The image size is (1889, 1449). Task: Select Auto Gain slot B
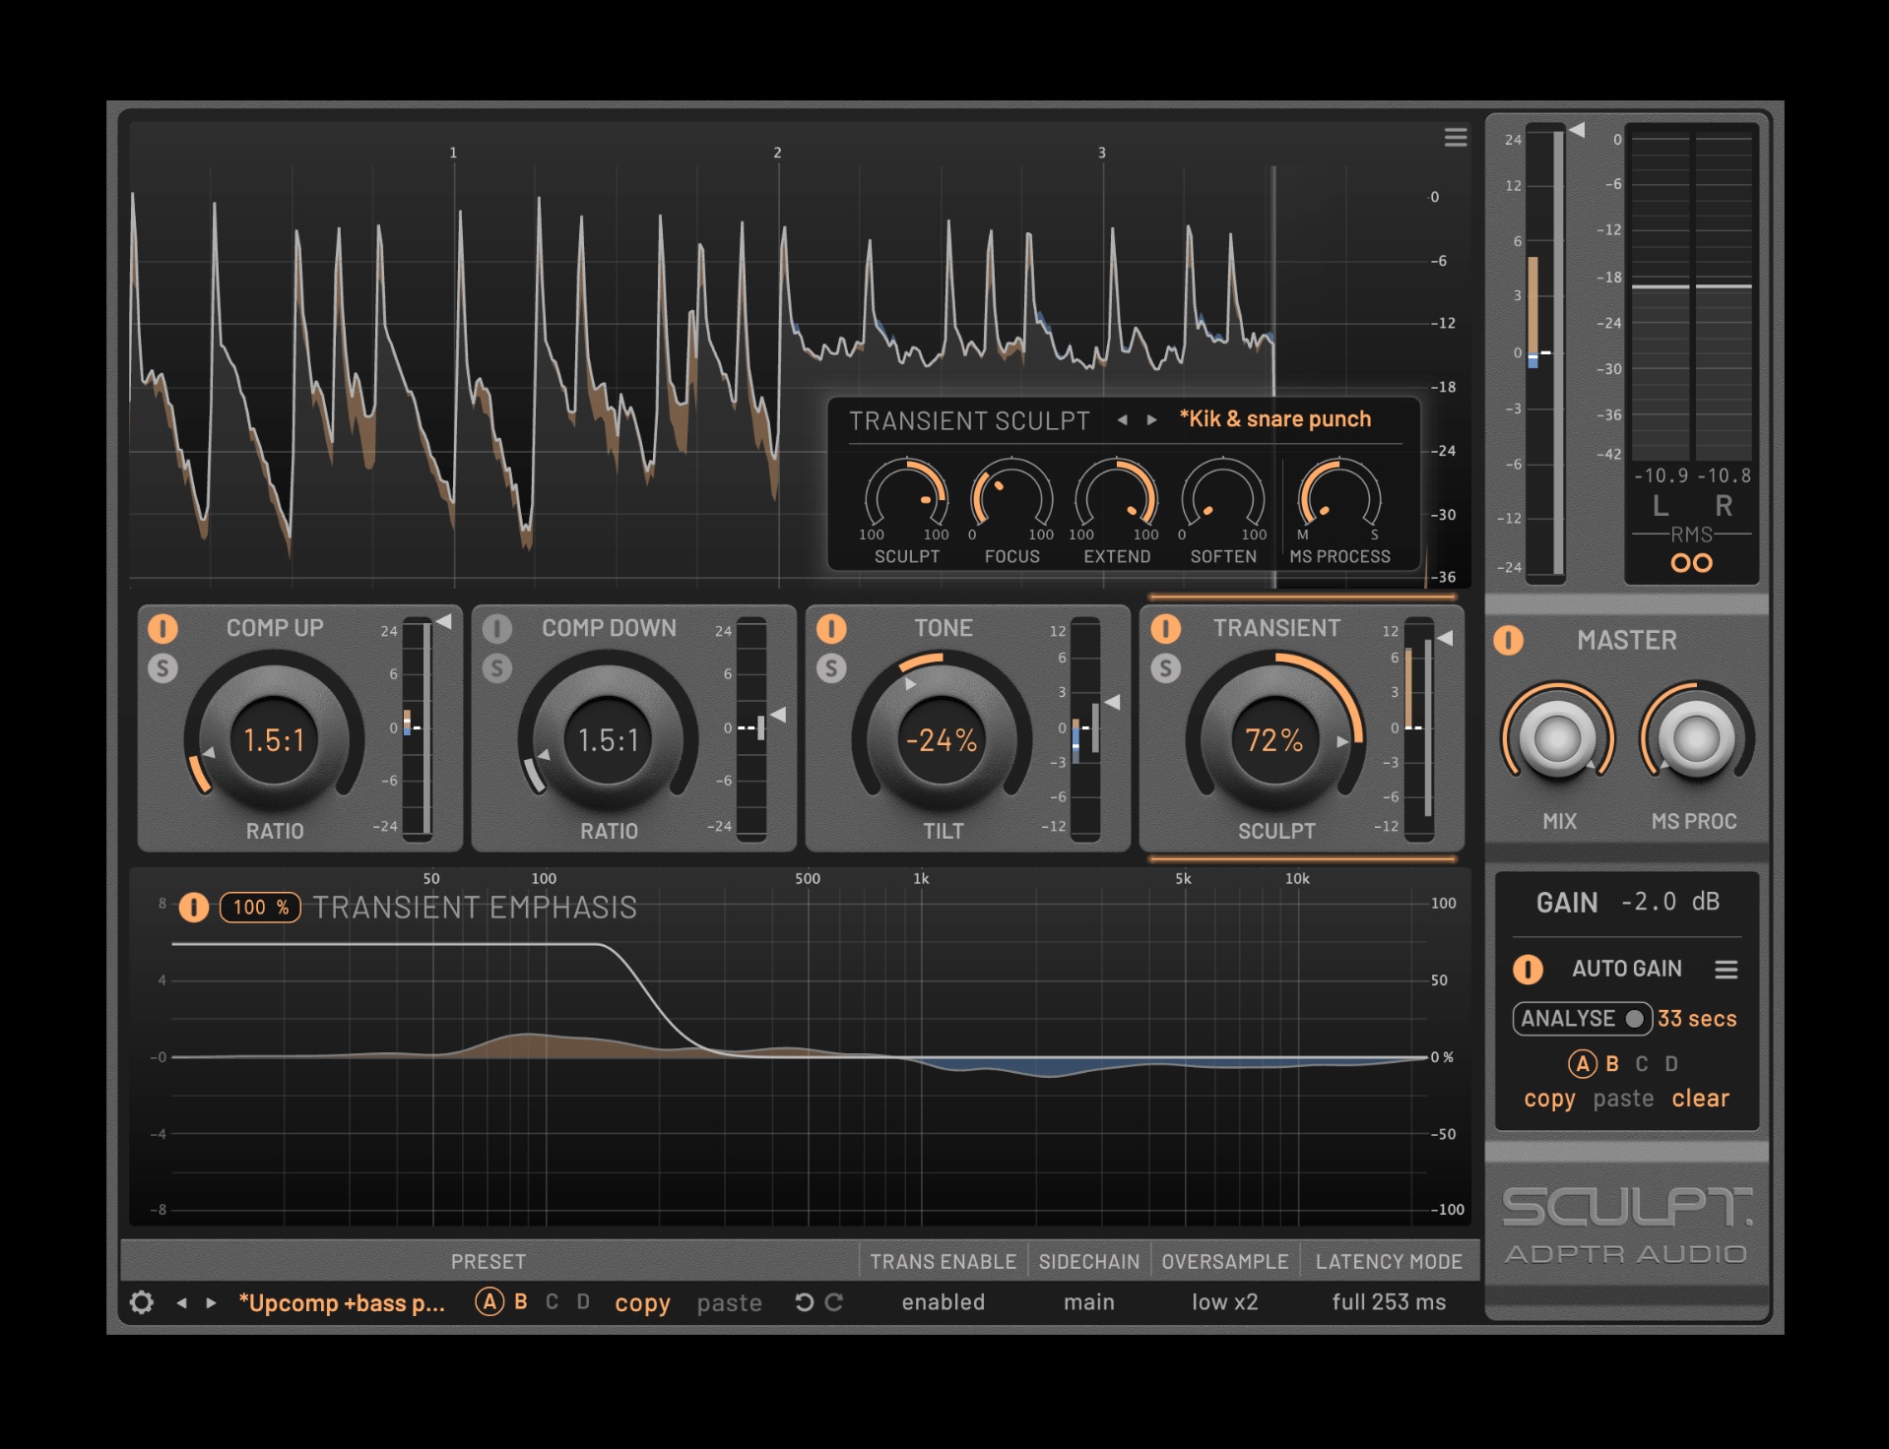1612,1064
